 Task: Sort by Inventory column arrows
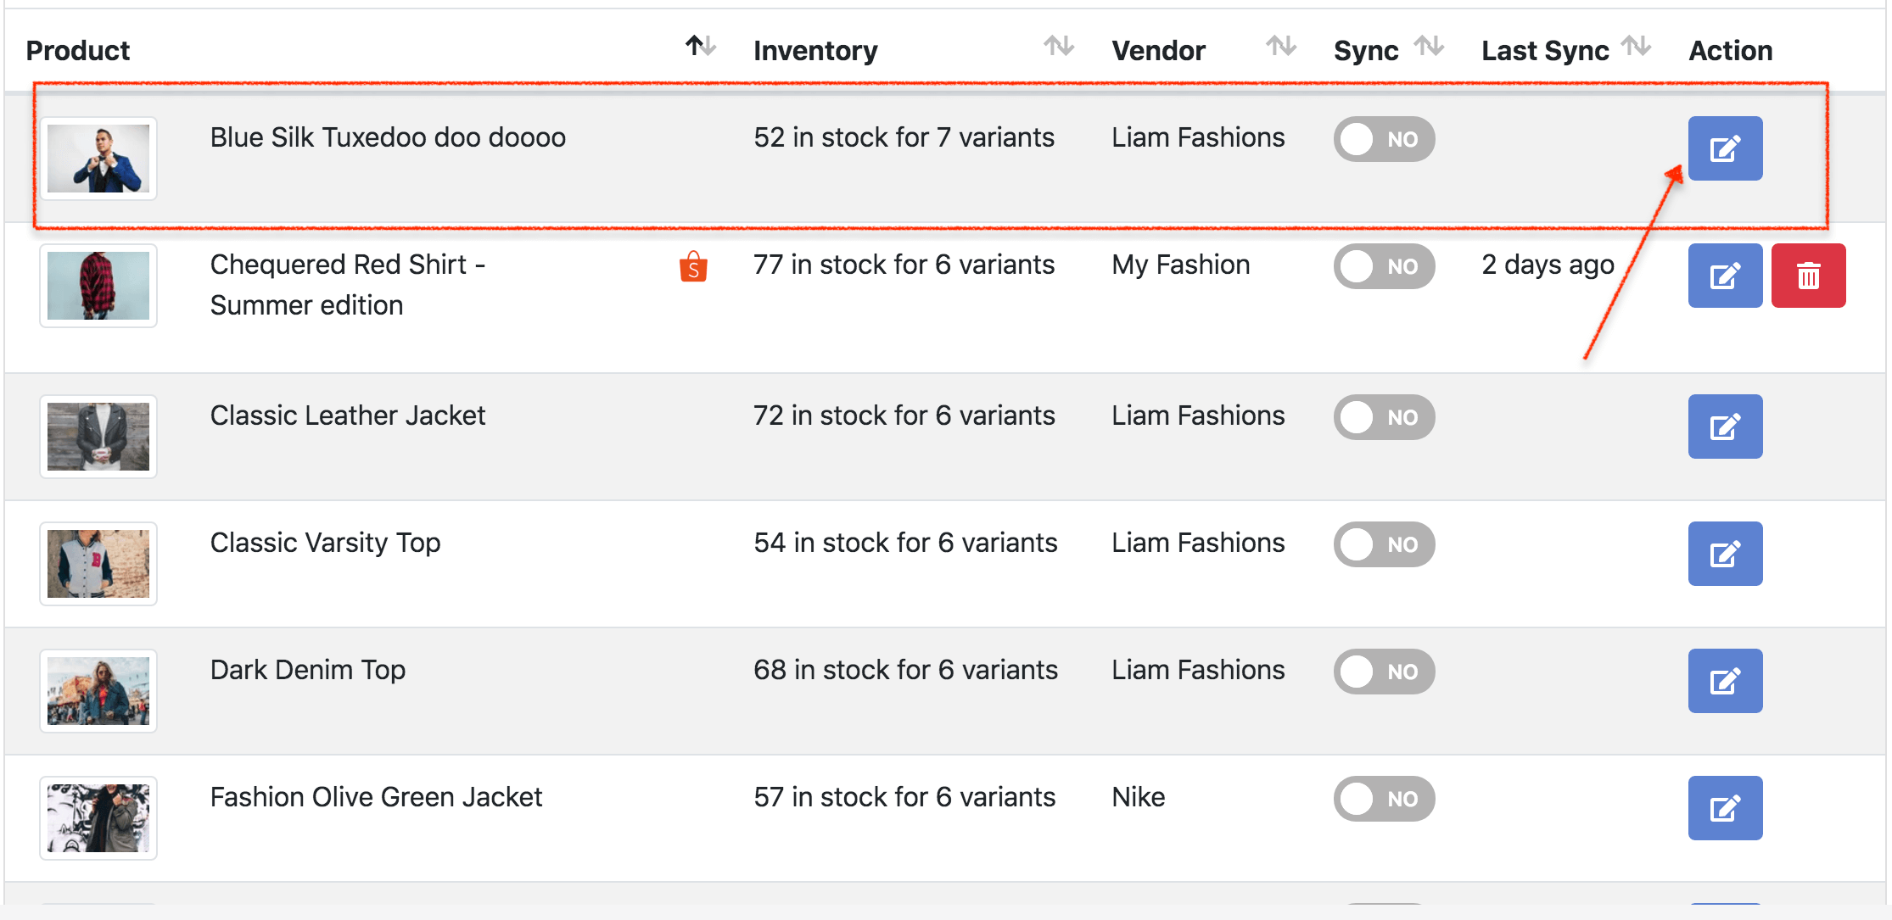pos(1058,46)
